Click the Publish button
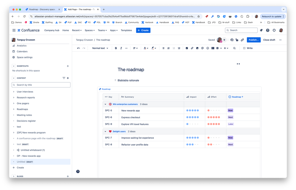296x190 pixels. [x=254, y=40]
